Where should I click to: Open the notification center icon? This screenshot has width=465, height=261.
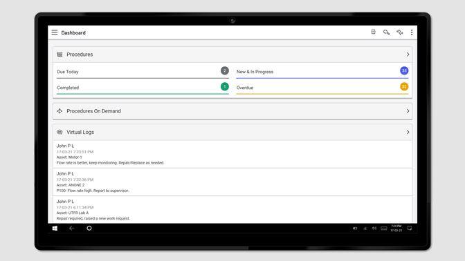[410, 228]
